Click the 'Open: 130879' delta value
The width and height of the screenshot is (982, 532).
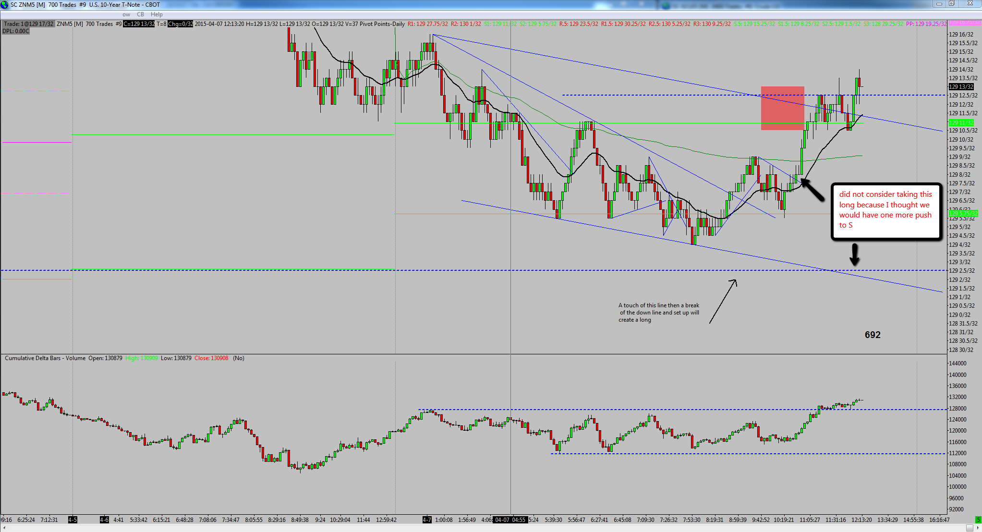coord(105,358)
